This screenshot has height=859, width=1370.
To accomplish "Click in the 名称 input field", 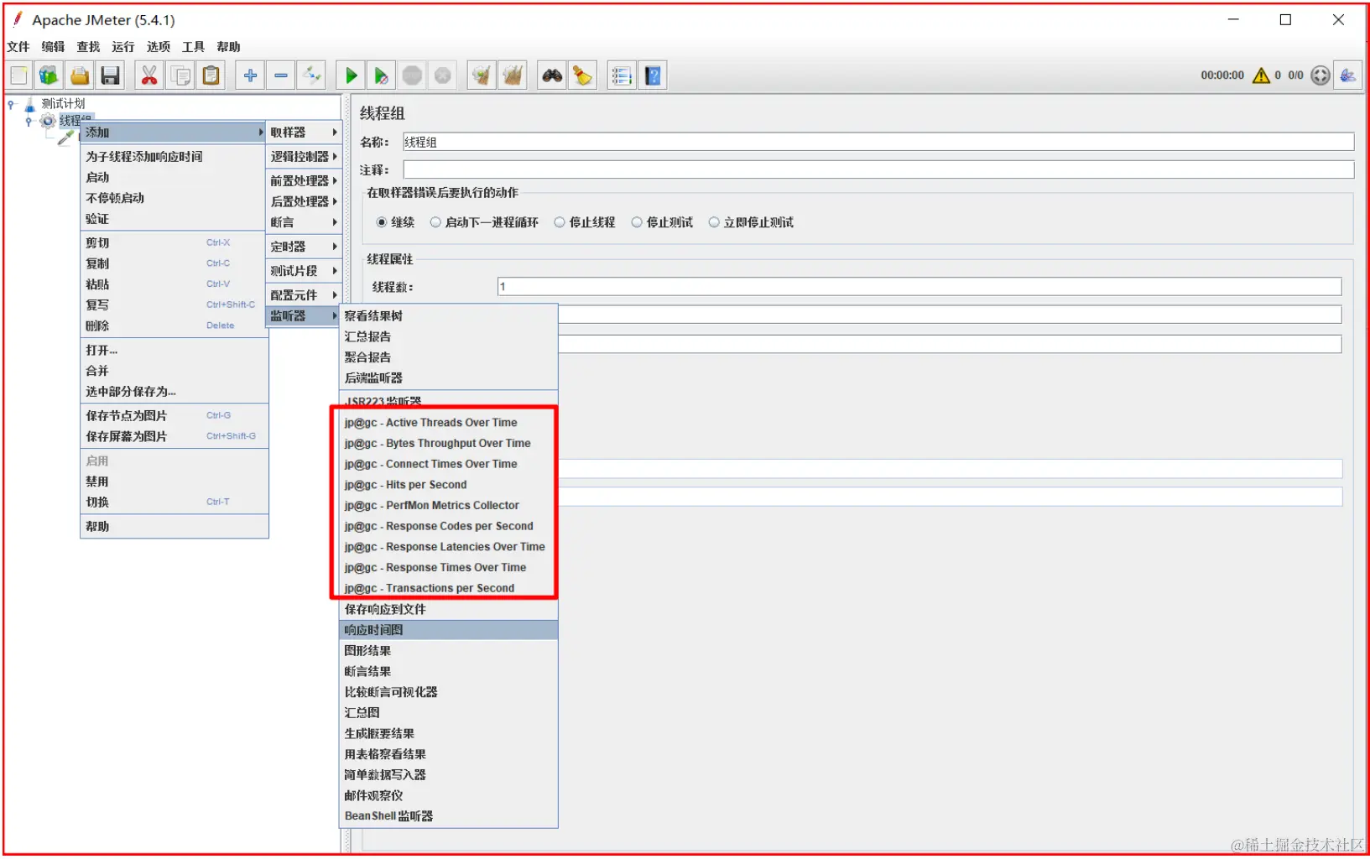I will pos(878,143).
